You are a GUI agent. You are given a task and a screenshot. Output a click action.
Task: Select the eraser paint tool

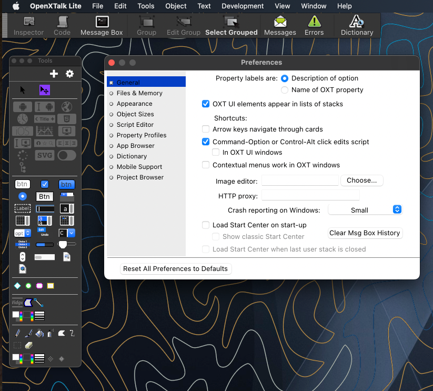click(28, 345)
